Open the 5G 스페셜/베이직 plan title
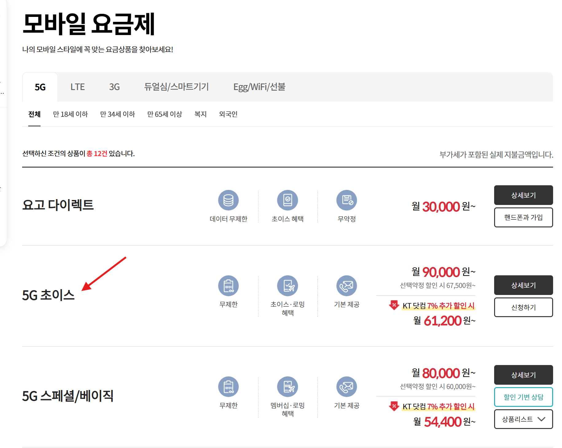 68,396
